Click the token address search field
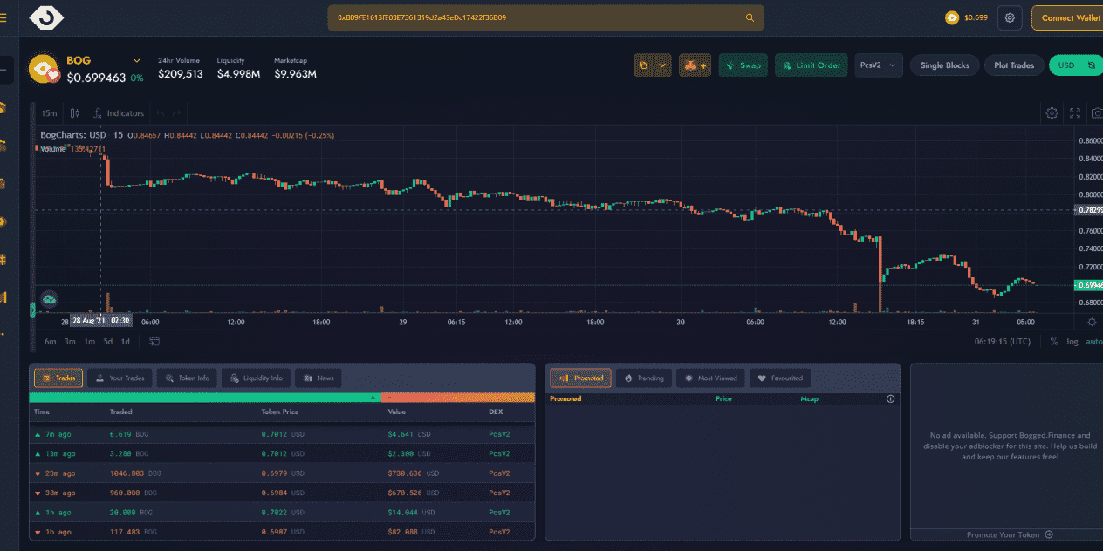 coord(545,17)
